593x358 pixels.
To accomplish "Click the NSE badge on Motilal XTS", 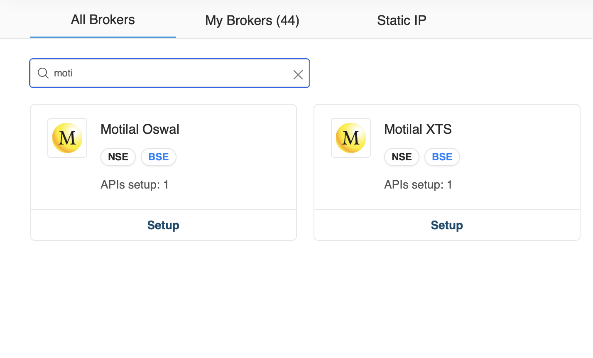I will (402, 157).
